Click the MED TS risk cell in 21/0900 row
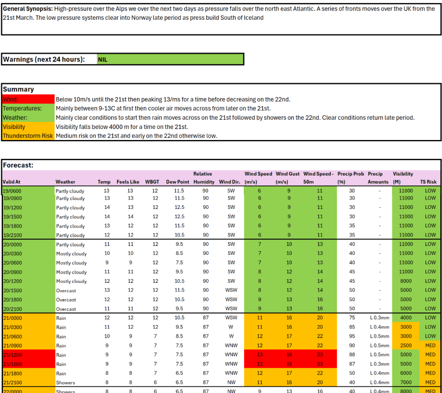The height and width of the screenshot is (393, 442). pos(430,346)
